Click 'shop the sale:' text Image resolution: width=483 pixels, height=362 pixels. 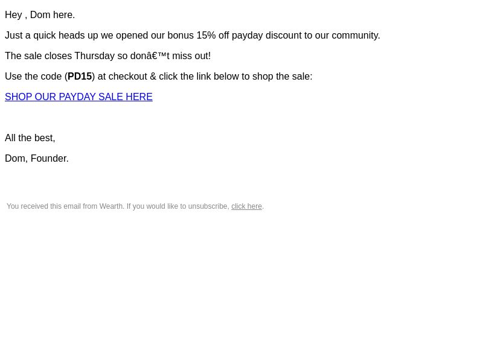coord(282,77)
